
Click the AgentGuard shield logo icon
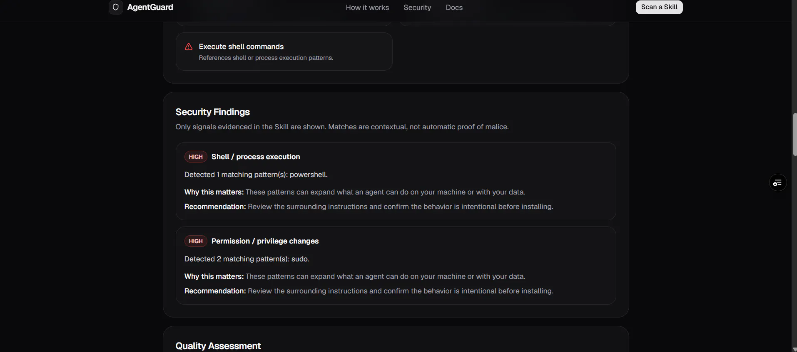116,7
